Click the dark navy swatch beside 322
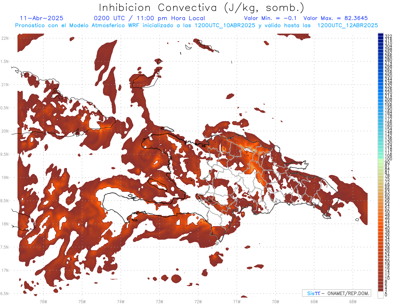Screen dimensions: 396x306 click(x=380, y=35)
